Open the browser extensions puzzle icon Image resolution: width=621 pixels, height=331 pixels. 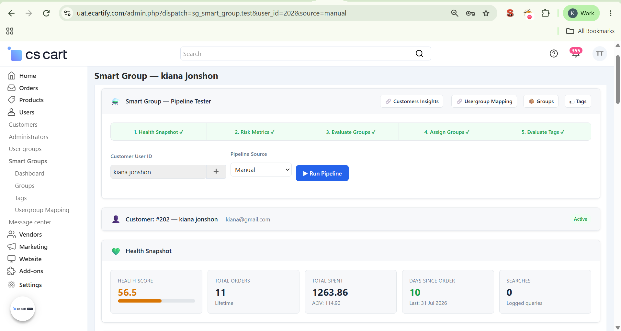546,13
